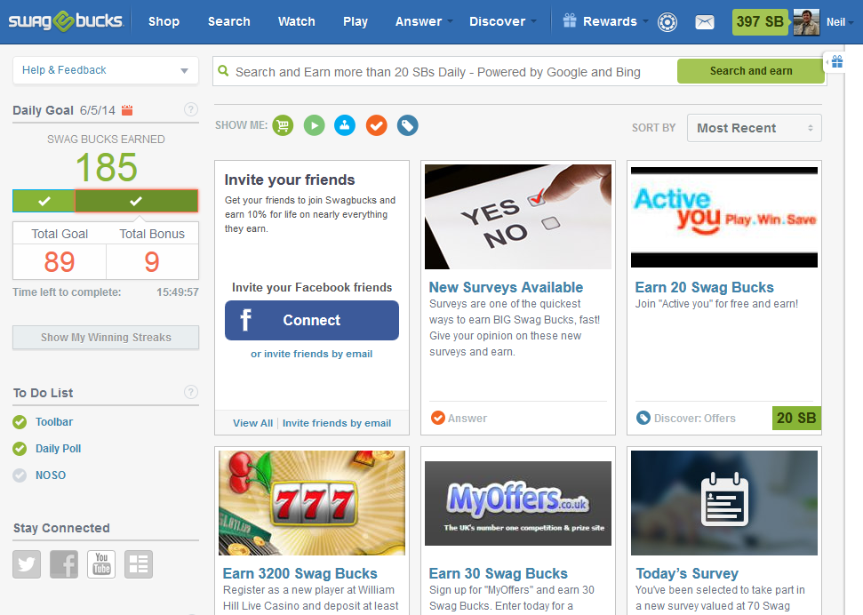
Task: Expand the Answer menu arrow
Action: point(451,22)
